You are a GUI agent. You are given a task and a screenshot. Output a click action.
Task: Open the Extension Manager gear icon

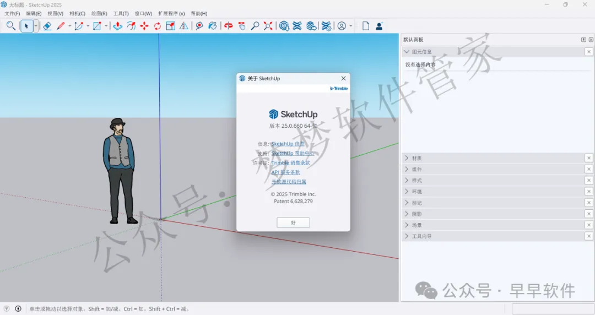[326, 26]
